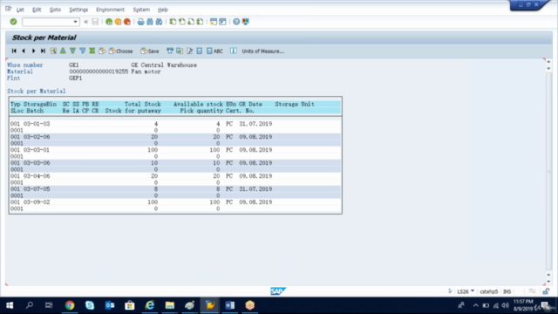Click the column-right arrow in the list toolbar

[33, 51]
